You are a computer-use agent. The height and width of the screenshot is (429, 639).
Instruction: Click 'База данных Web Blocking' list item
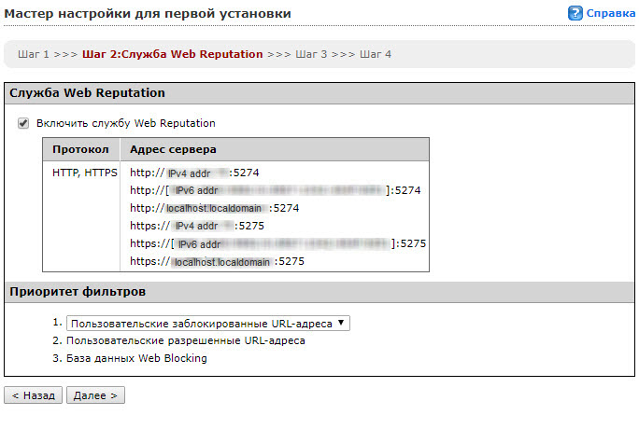click(136, 358)
